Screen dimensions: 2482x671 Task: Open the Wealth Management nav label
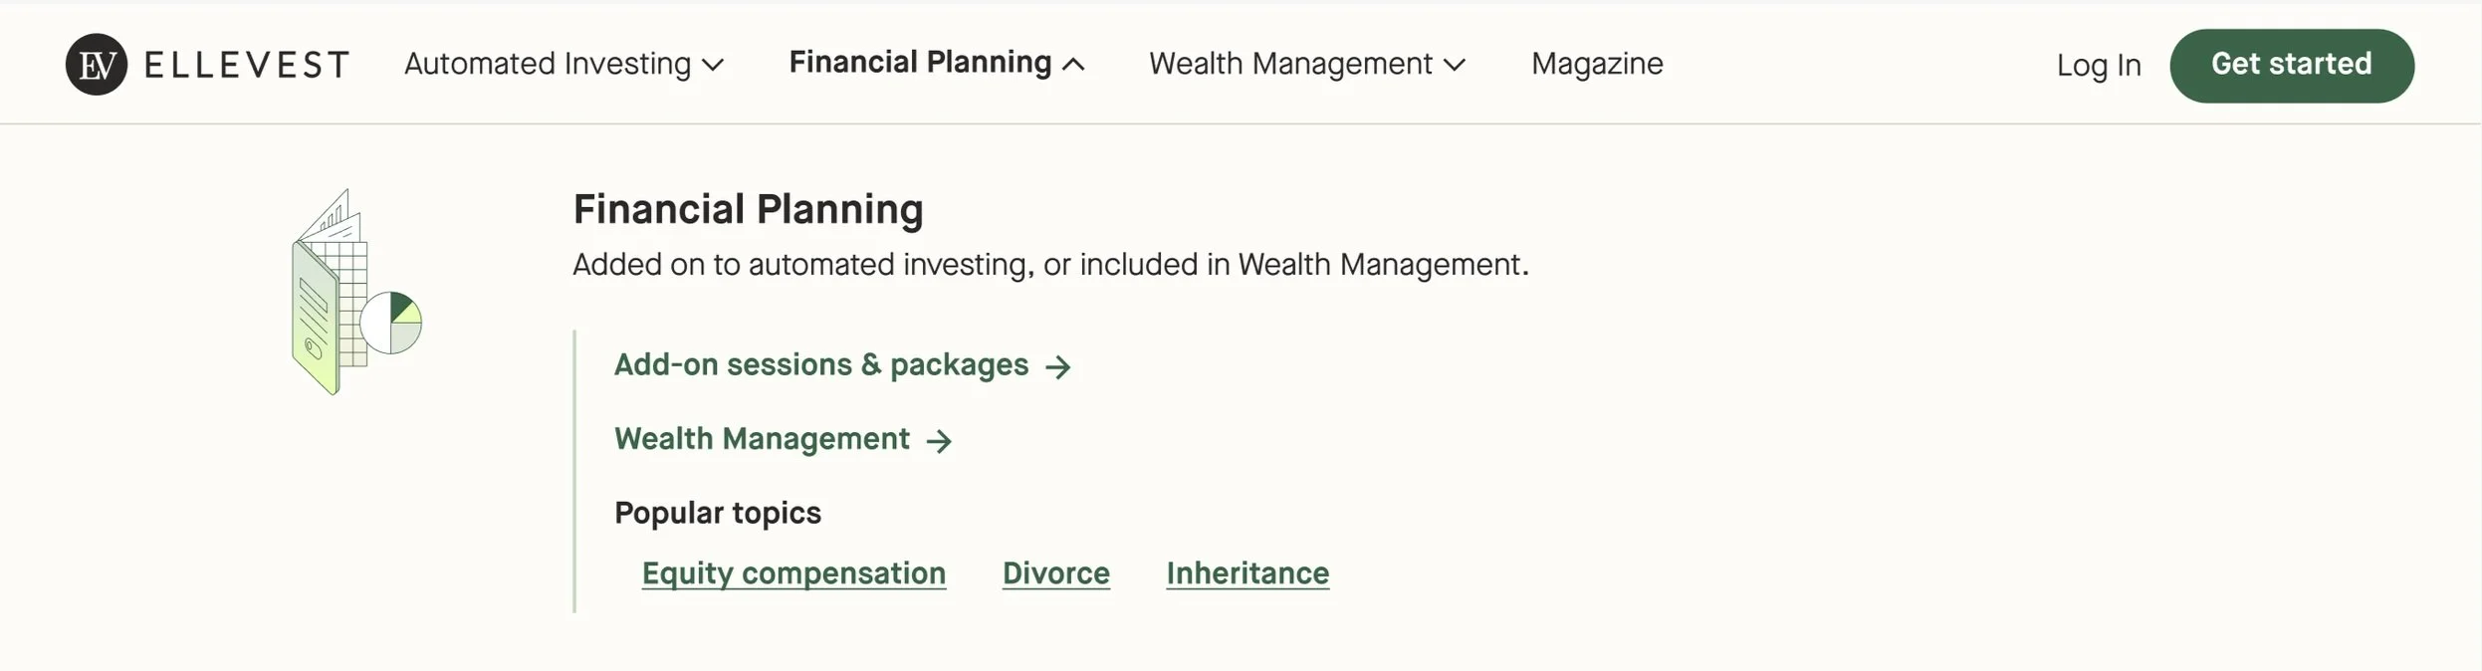tap(1290, 64)
